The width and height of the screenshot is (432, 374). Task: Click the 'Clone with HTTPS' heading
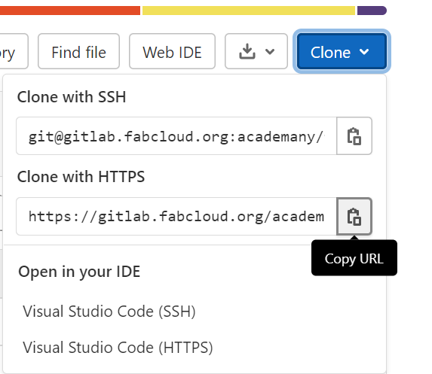click(x=81, y=177)
